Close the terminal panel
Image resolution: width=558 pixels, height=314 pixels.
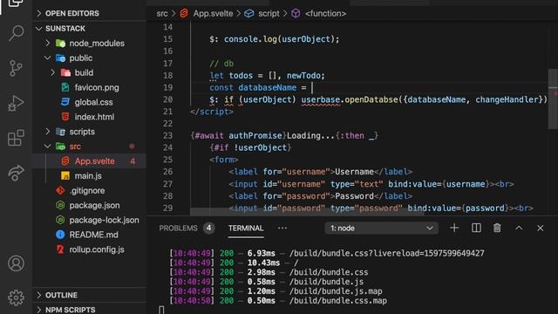541,228
